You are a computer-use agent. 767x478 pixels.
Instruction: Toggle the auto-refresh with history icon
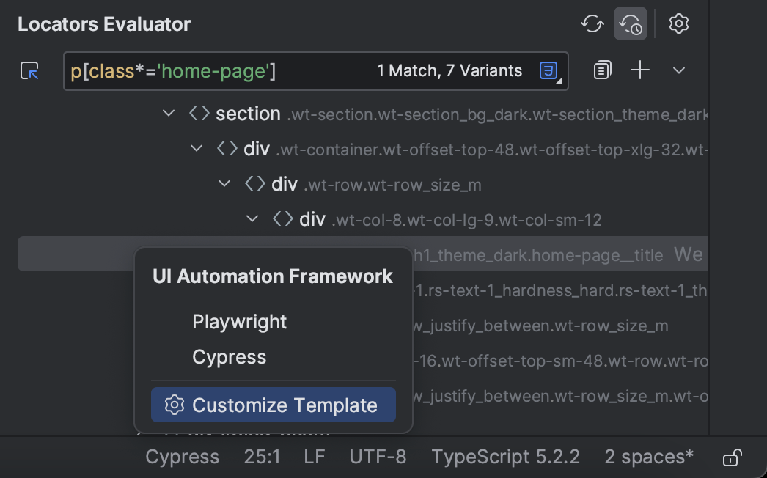click(631, 23)
